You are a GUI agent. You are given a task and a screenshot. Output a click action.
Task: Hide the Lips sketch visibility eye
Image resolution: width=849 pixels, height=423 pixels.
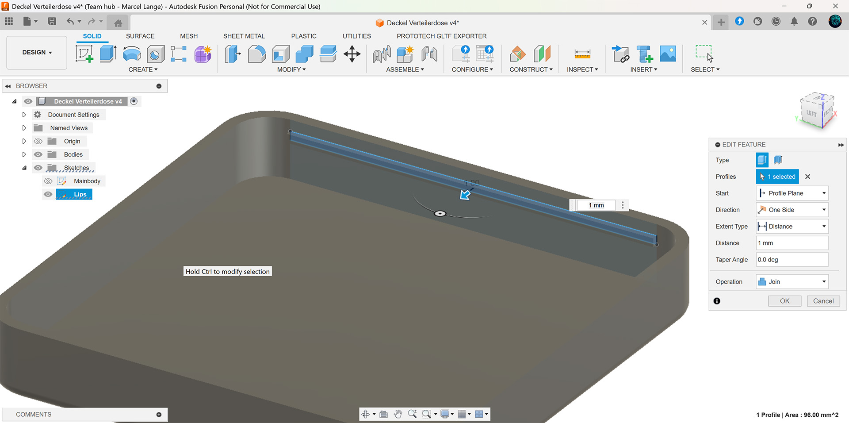coord(48,194)
